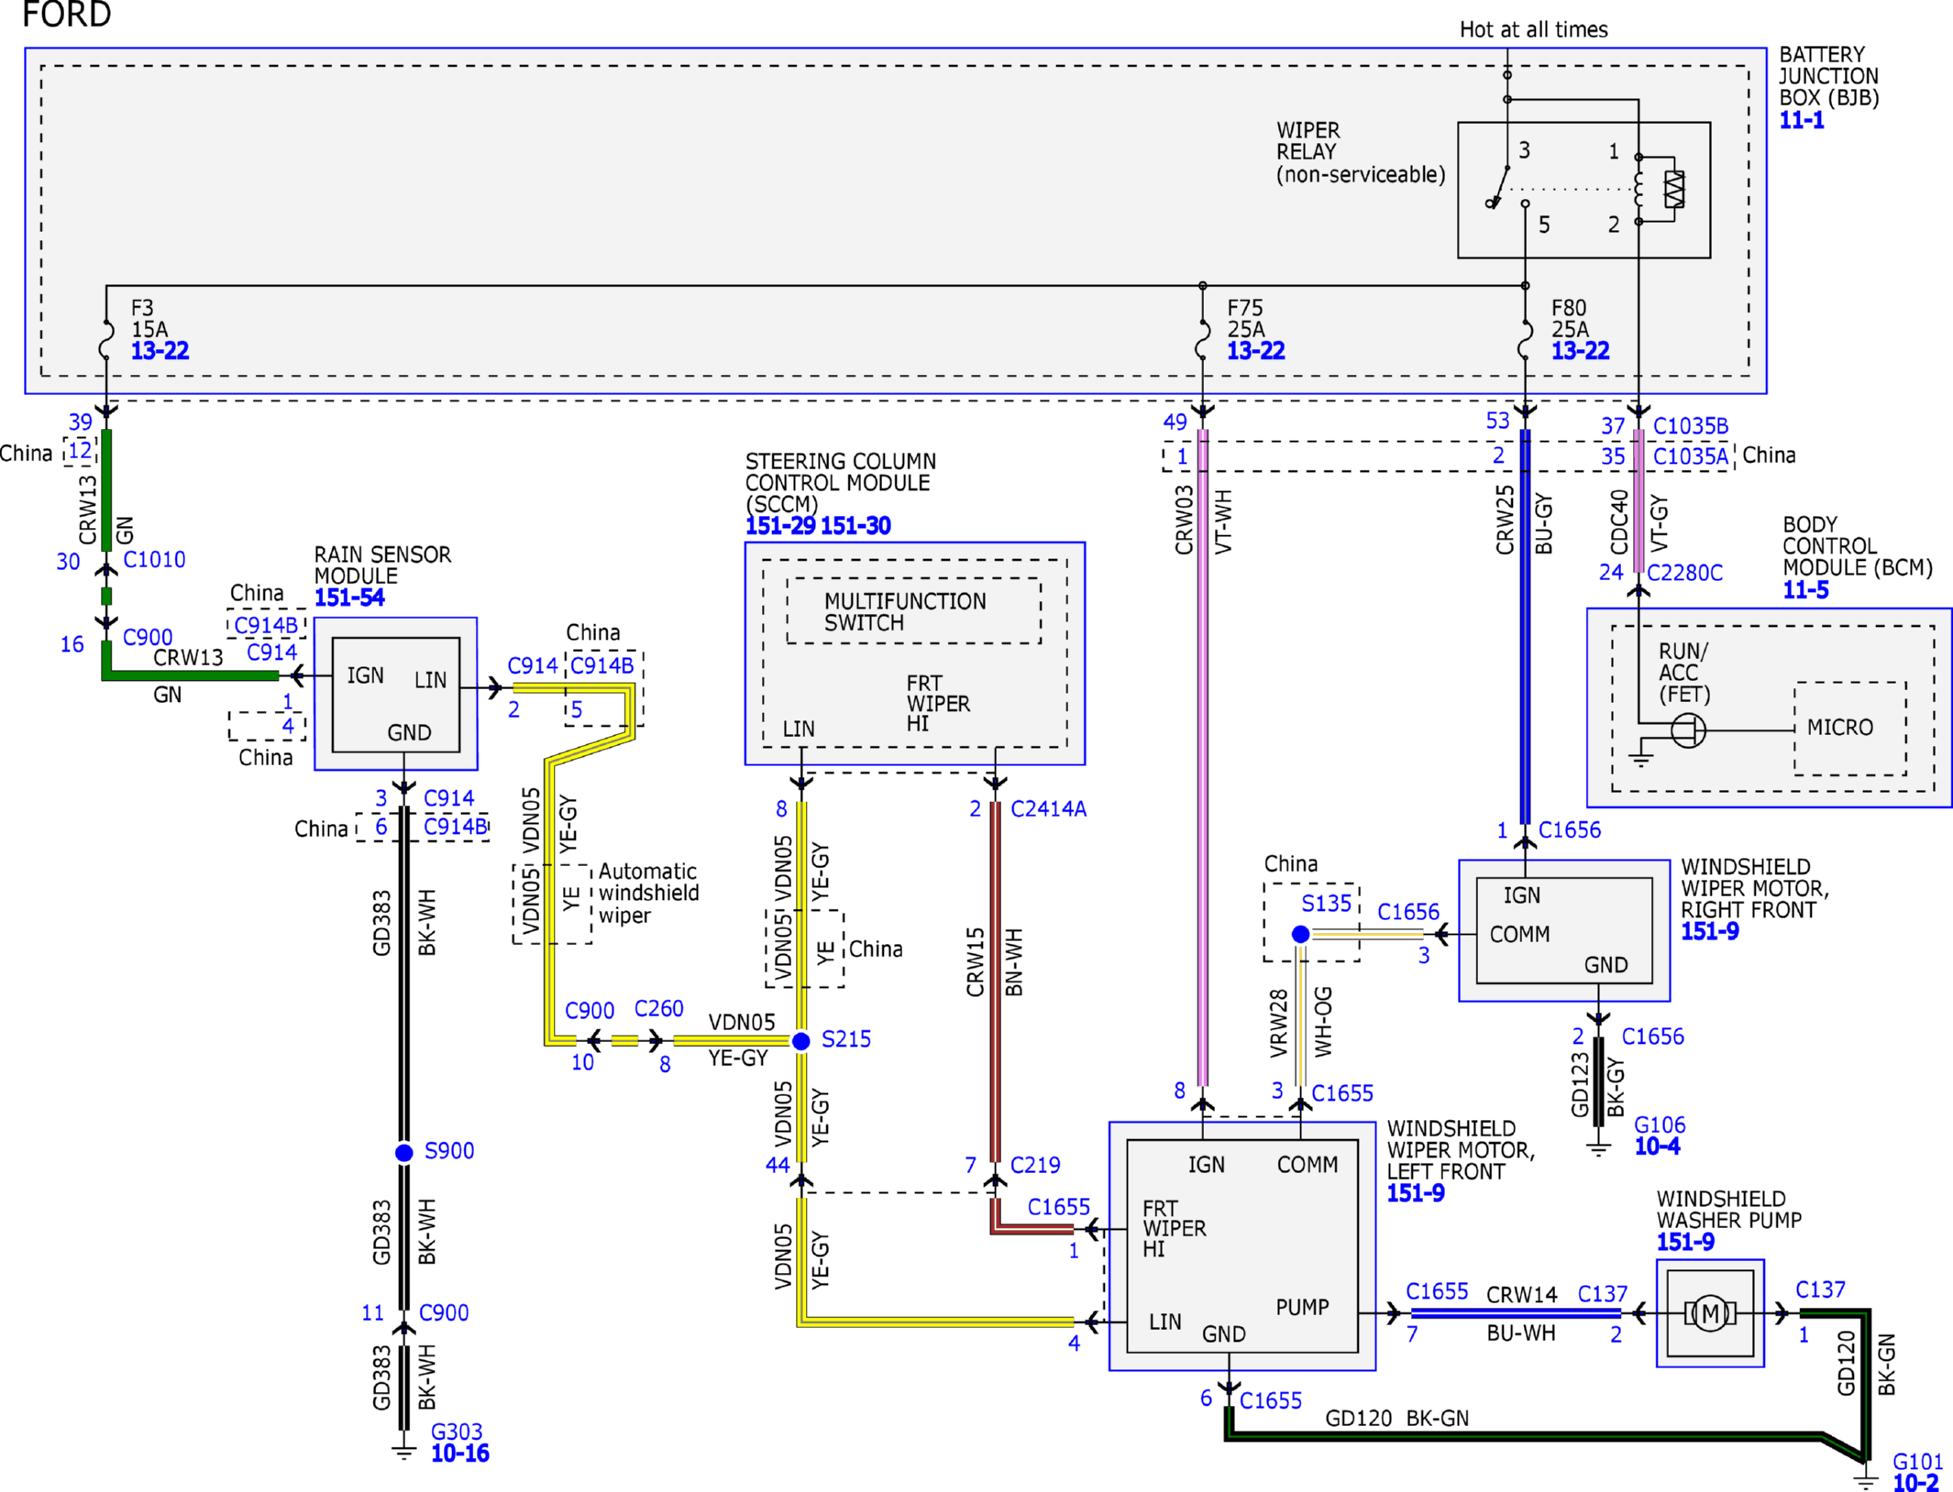
Task: Click the F75 25A fuse symbol
Action: click(1203, 339)
